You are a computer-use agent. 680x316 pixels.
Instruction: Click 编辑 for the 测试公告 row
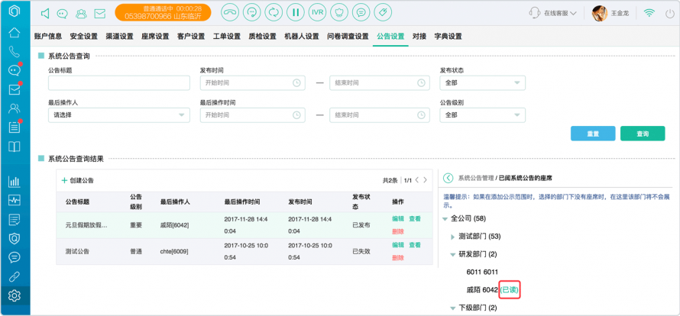coord(397,245)
